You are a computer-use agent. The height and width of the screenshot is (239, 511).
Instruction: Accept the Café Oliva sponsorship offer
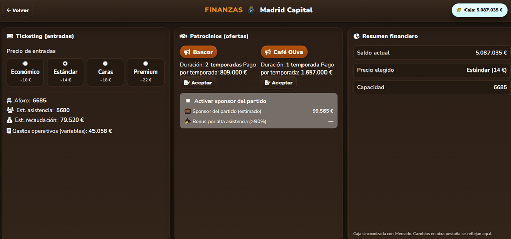278,83
